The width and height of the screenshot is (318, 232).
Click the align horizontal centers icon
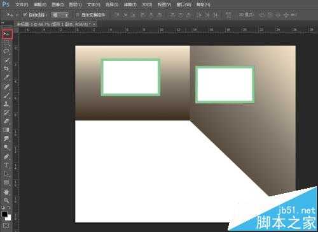151,15
